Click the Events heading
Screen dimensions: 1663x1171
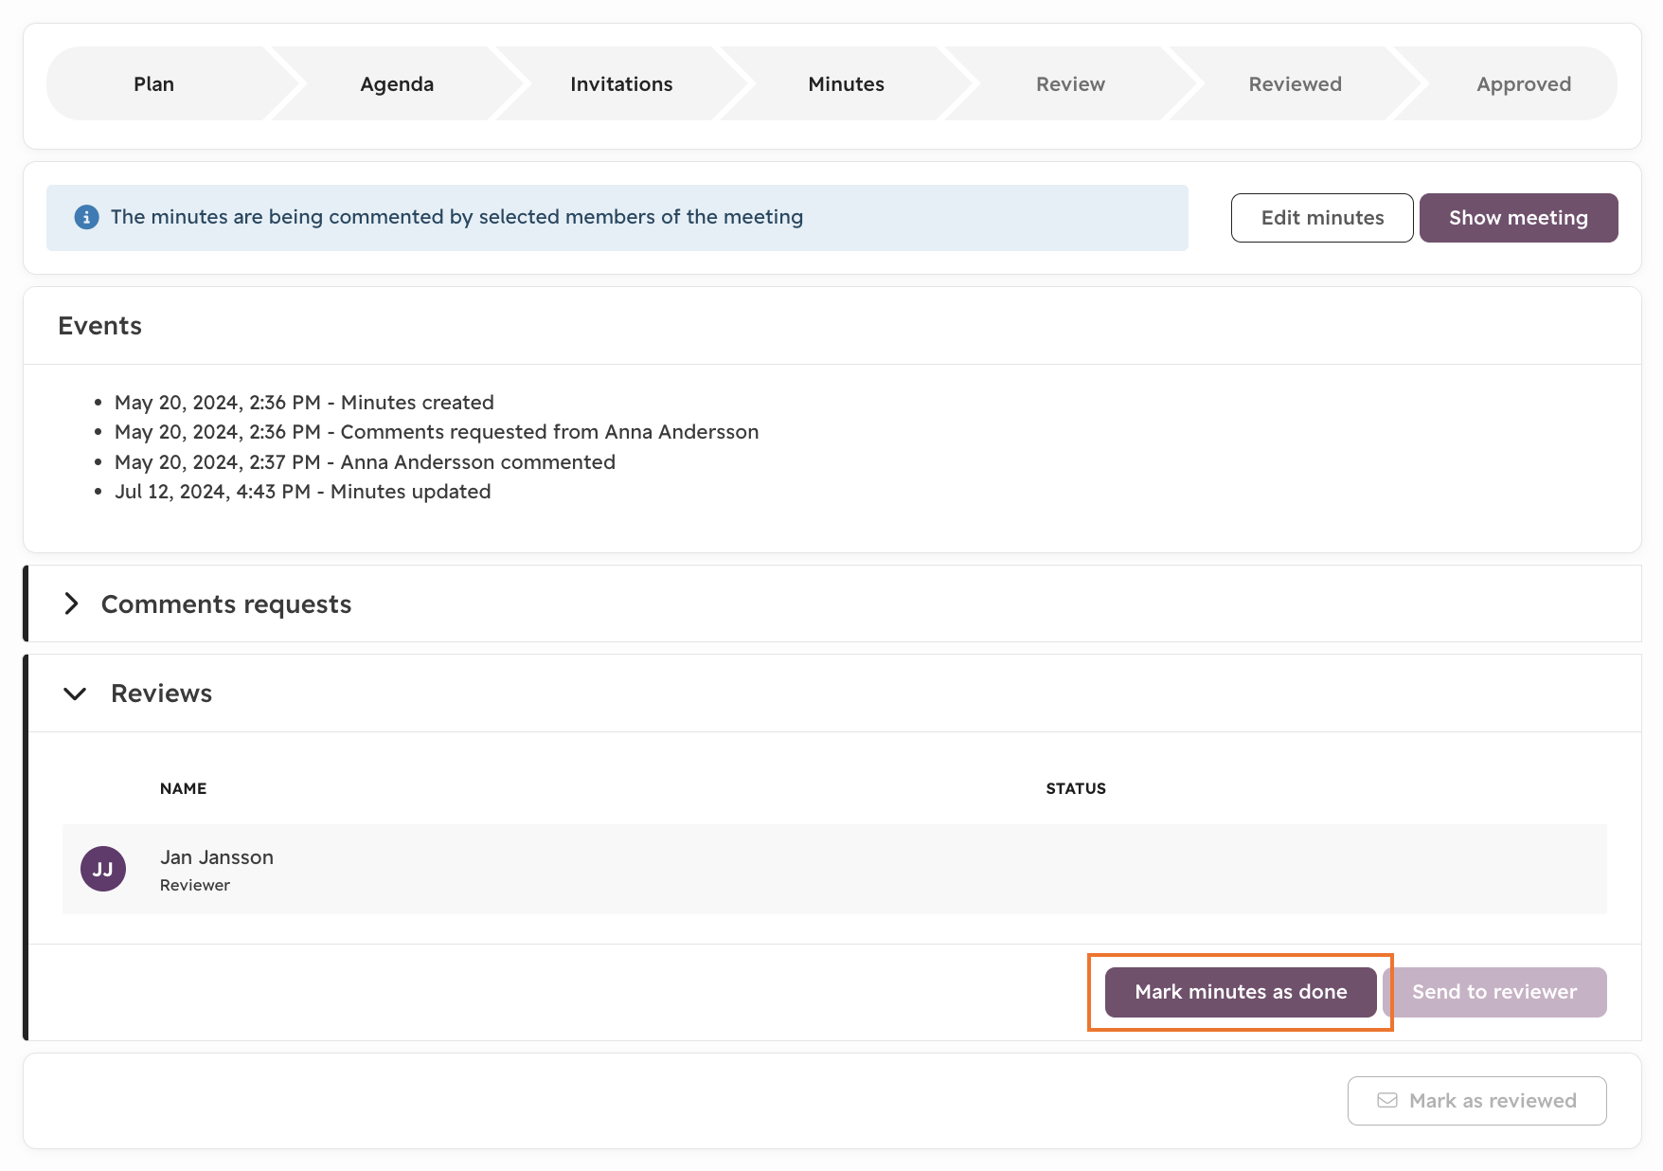click(99, 326)
